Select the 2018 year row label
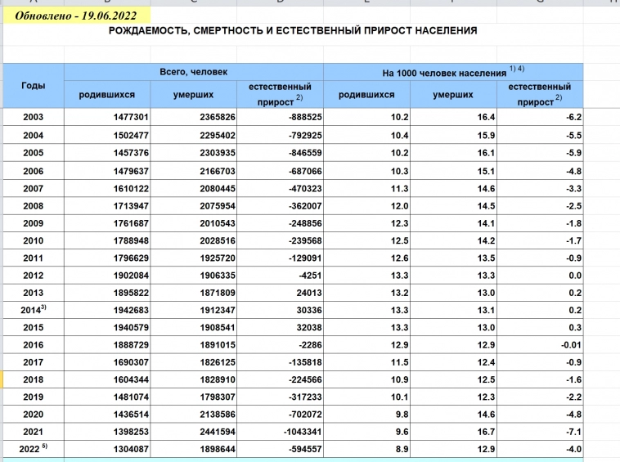 [x=34, y=381]
